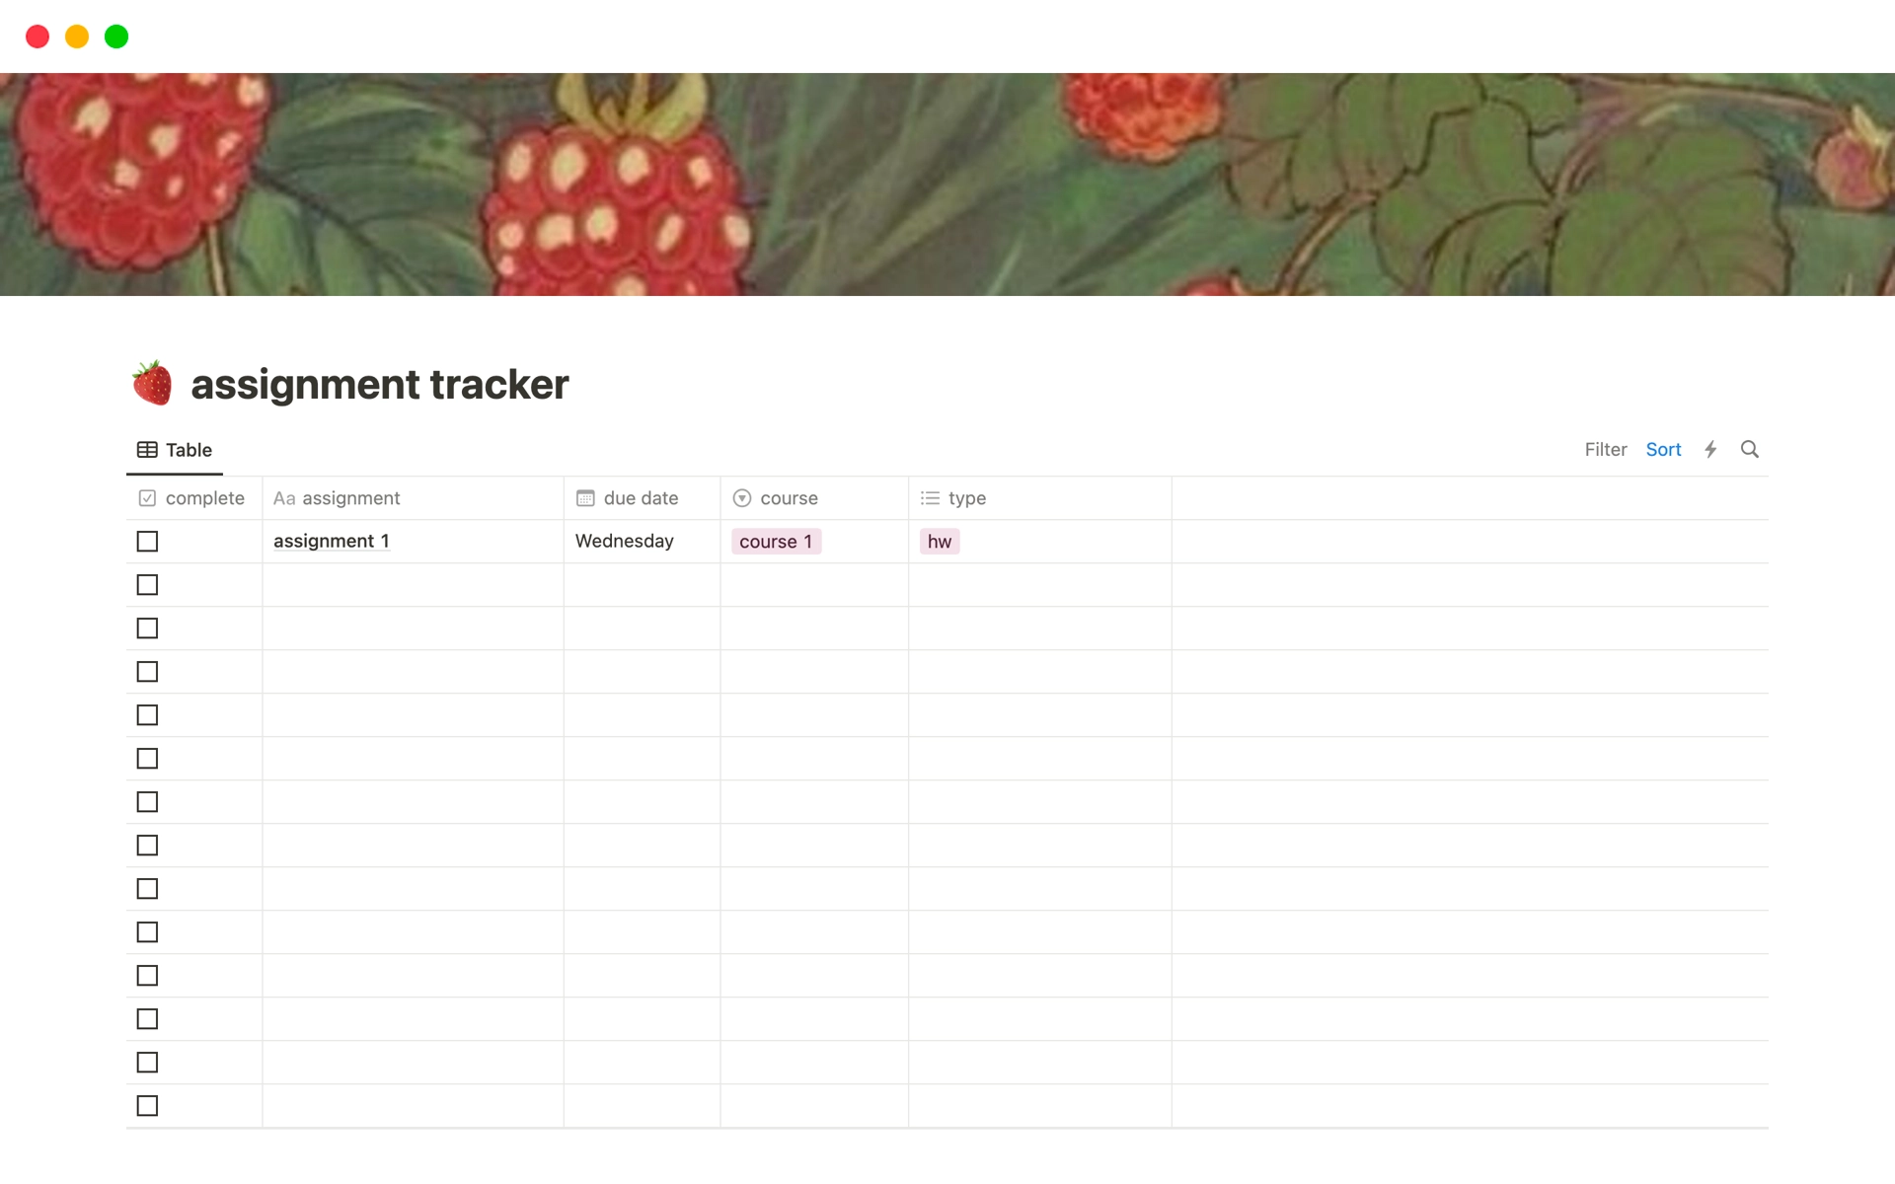Viewport: 1895px width, 1184px height.
Task: Toggle the second row checkbox
Action: tap(147, 584)
